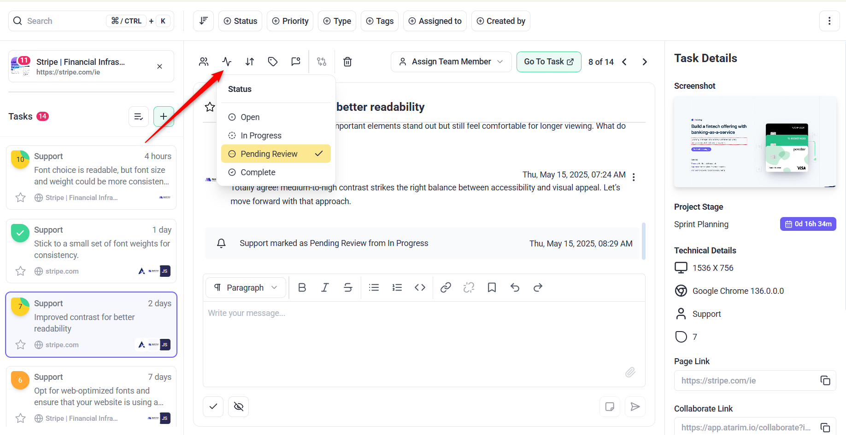
Task: Expand the Assign Team Member dropdown
Action: (451, 62)
